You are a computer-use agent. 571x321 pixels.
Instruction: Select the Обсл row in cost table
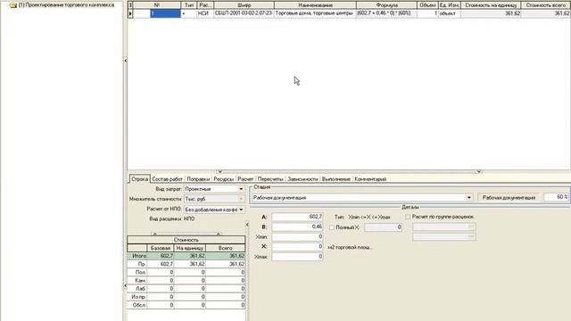click(x=186, y=305)
